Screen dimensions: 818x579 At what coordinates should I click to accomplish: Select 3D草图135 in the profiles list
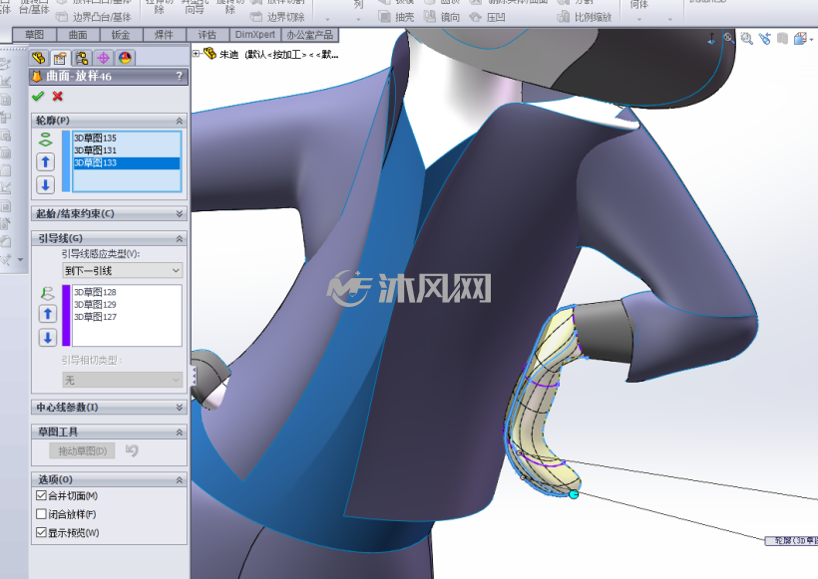tap(127, 139)
